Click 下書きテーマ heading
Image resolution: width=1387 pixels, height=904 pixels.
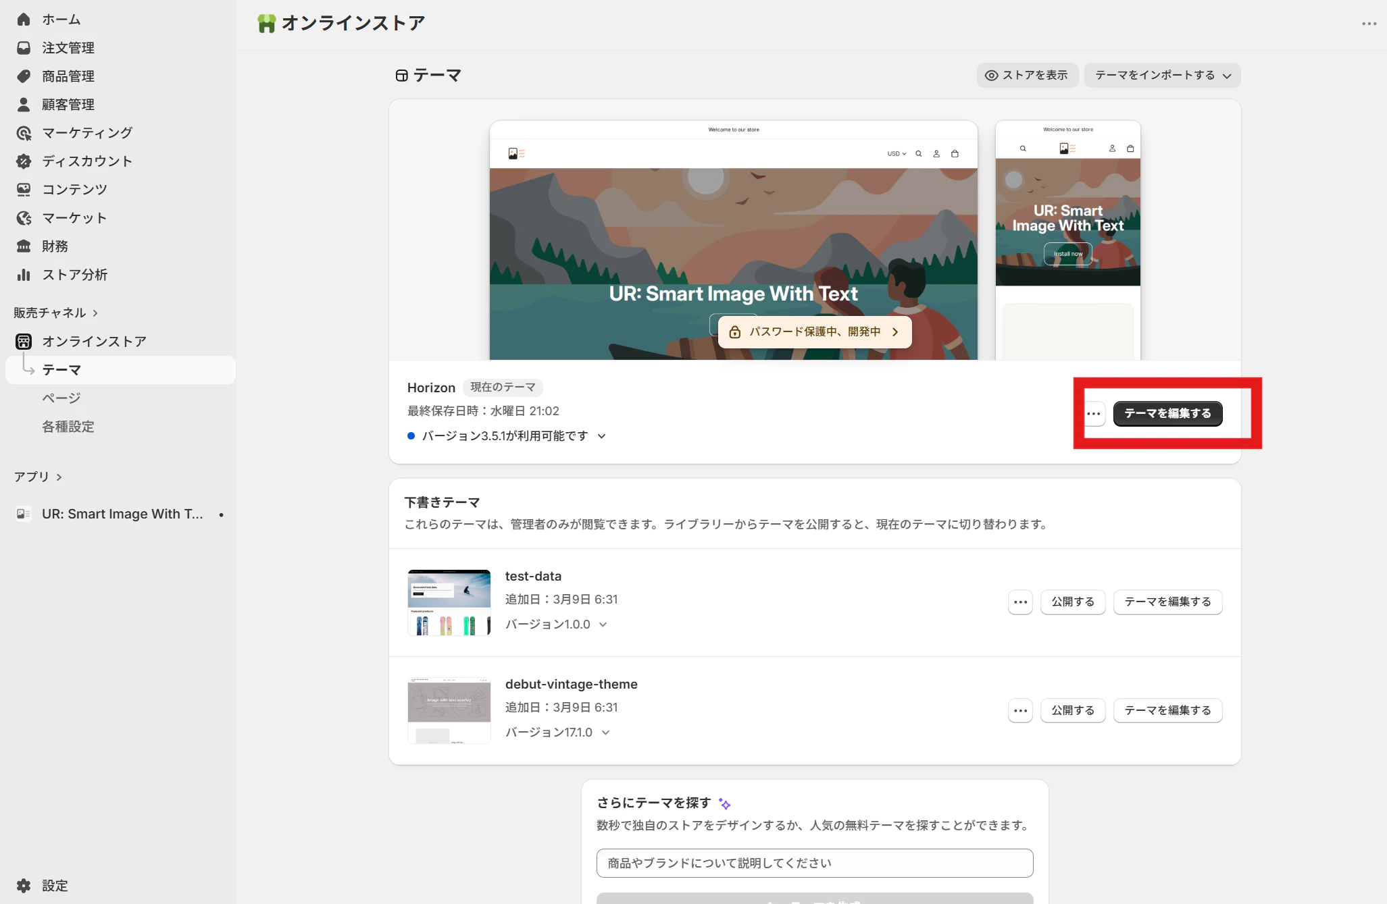click(x=442, y=503)
